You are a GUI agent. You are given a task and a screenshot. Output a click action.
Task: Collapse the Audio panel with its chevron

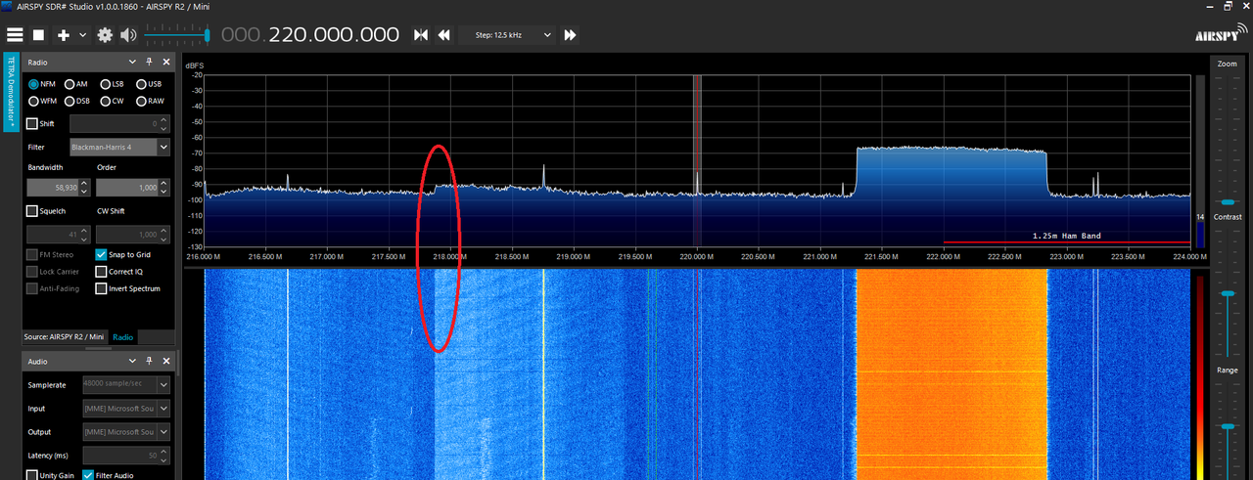[134, 361]
